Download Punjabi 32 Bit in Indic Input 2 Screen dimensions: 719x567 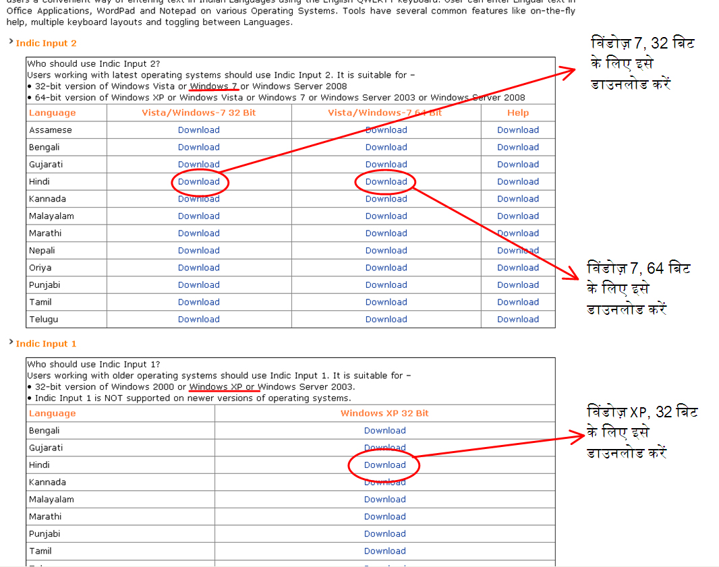198,285
